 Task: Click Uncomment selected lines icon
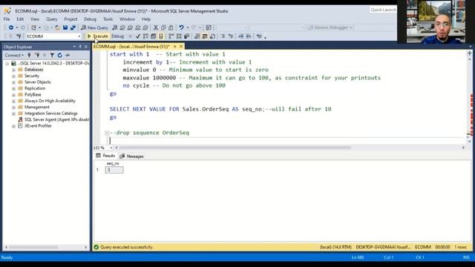[231, 36]
